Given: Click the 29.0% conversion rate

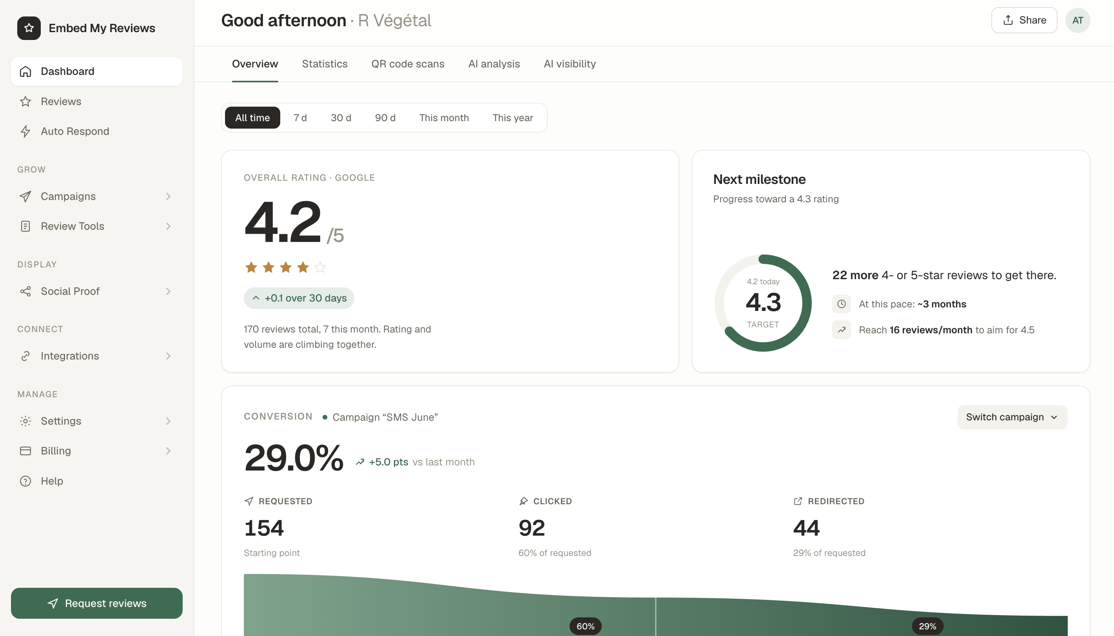Looking at the screenshot, I should pos(294,458).
